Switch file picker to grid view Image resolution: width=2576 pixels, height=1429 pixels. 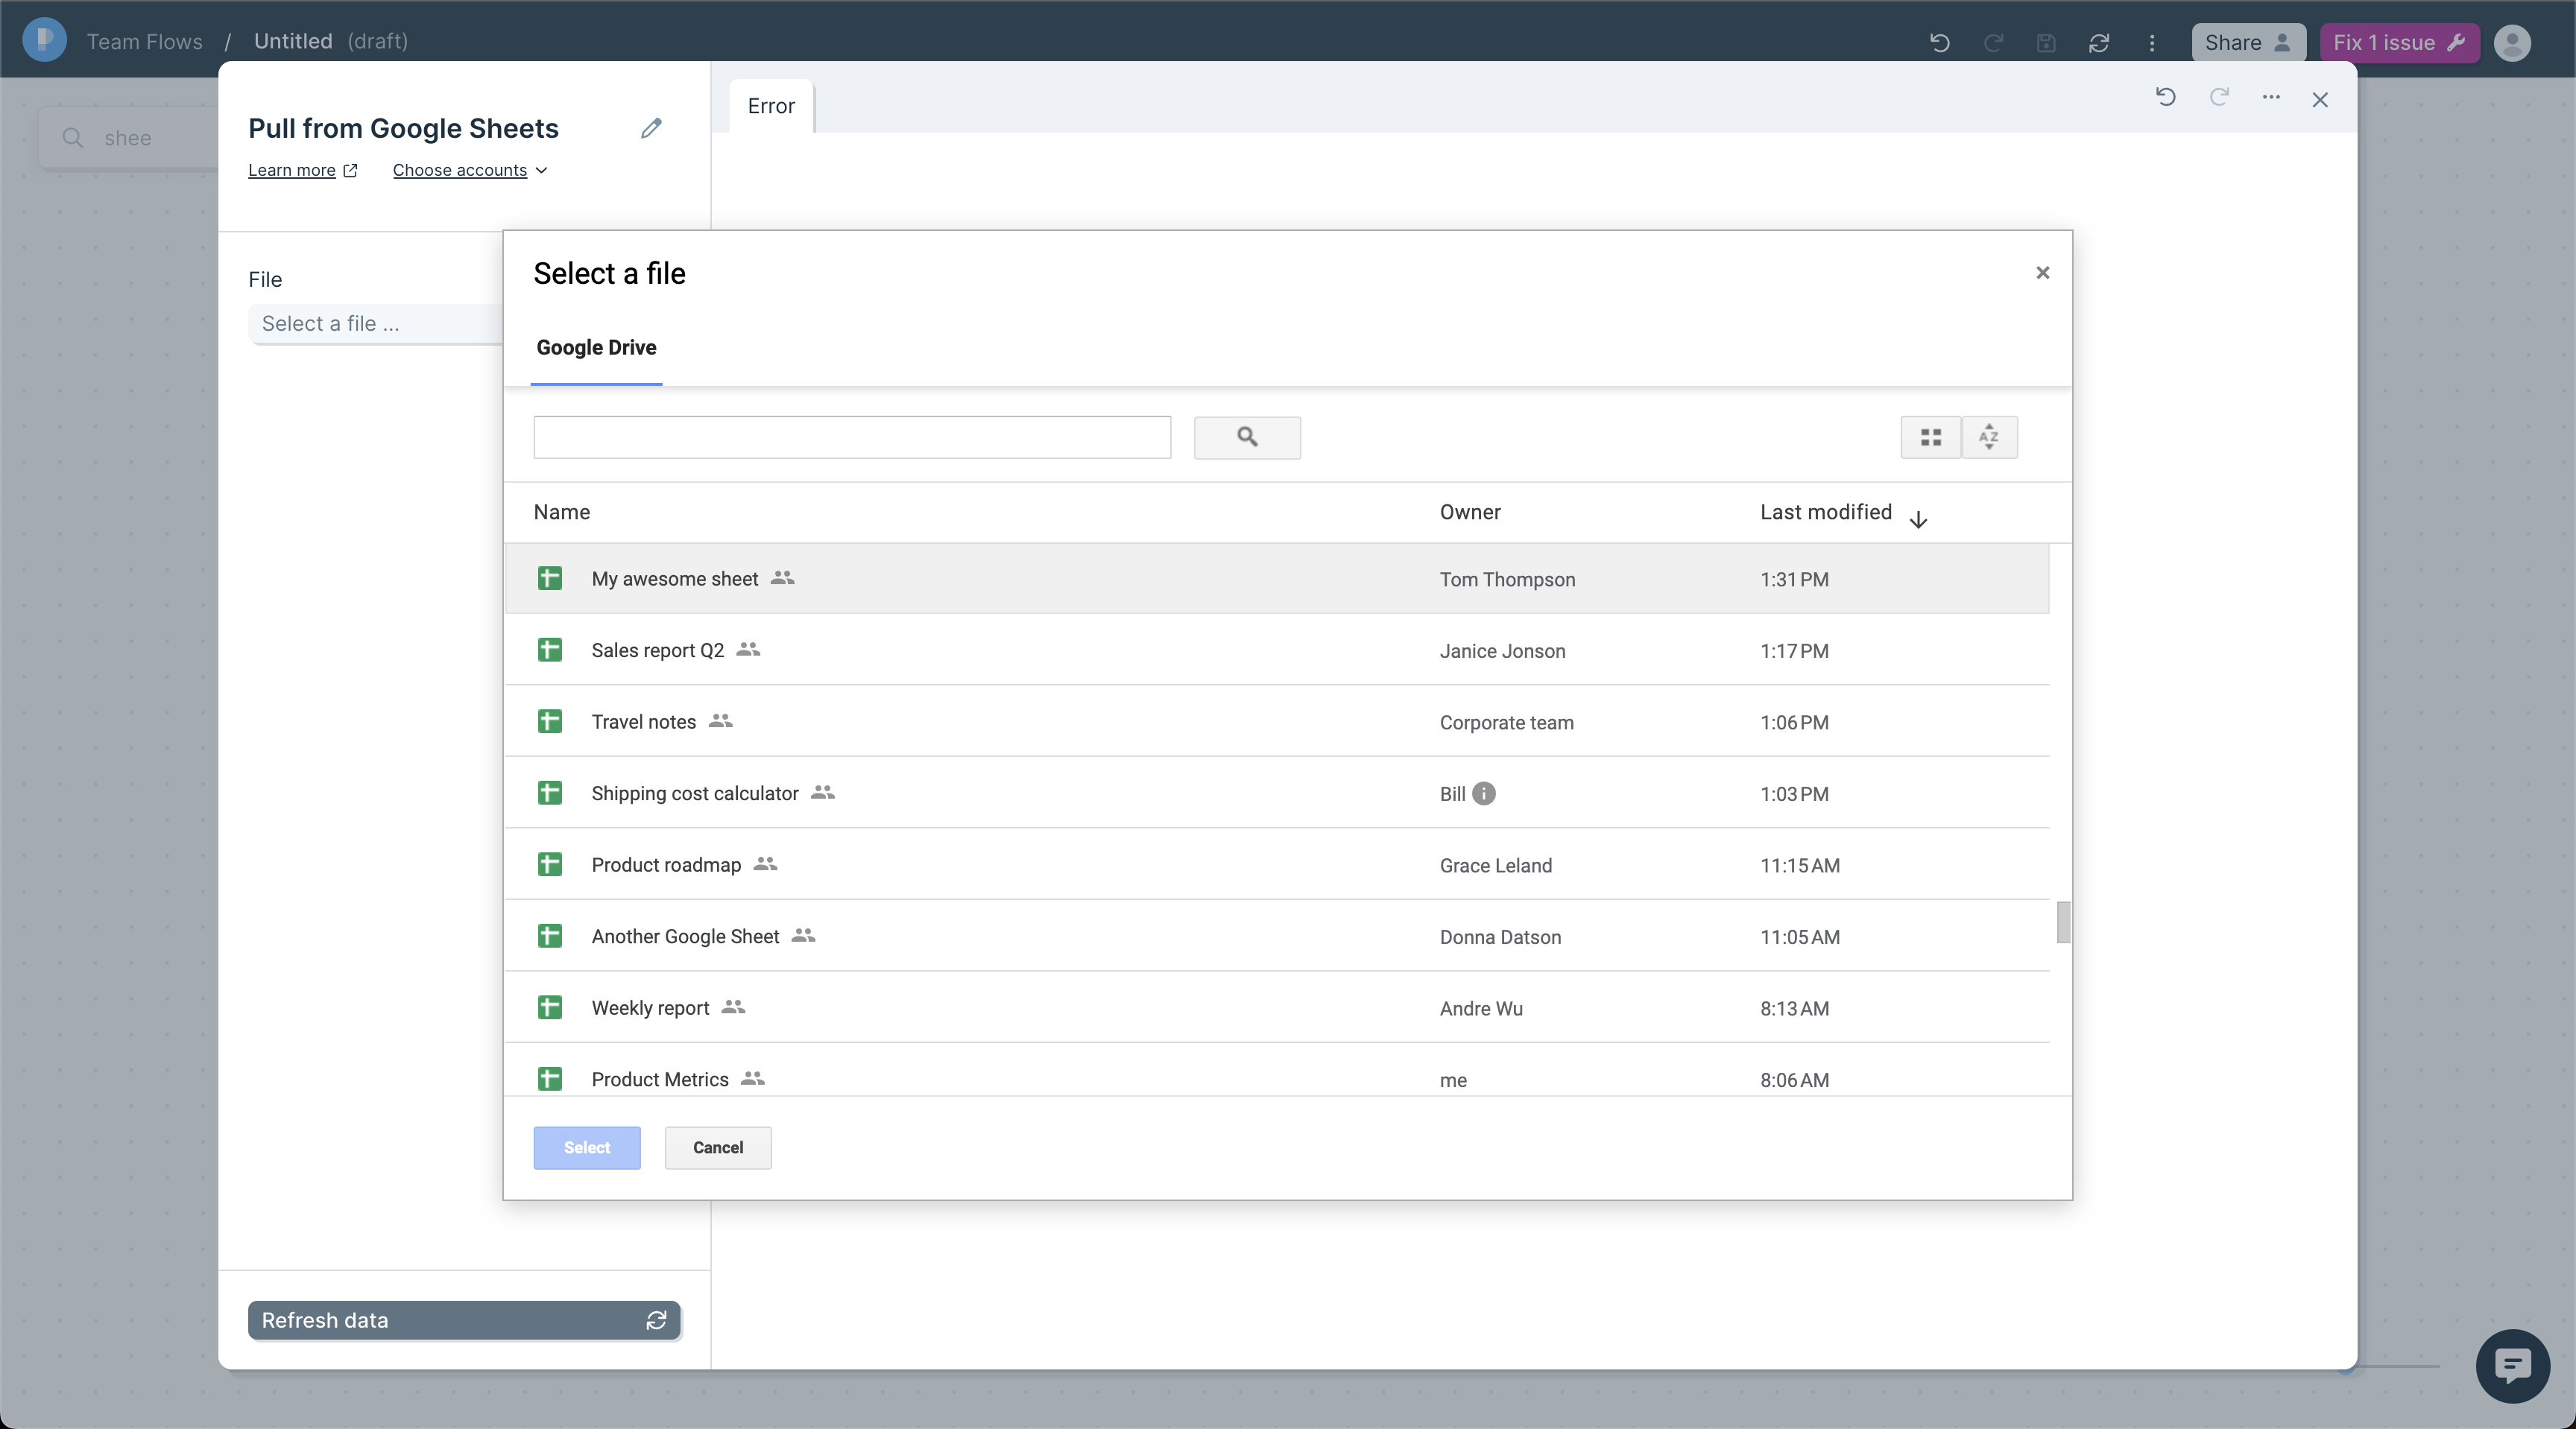click(1930, 437)
